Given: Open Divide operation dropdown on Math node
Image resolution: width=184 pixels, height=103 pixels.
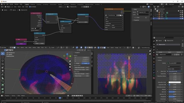Looking at the screenshot, I should (40, 37).
